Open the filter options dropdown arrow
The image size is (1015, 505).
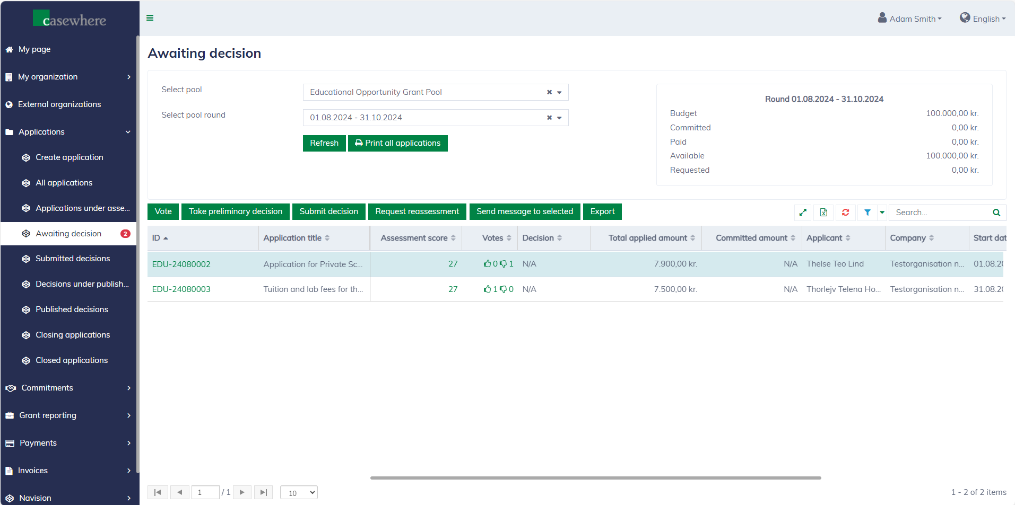click(x=882, y=212)
